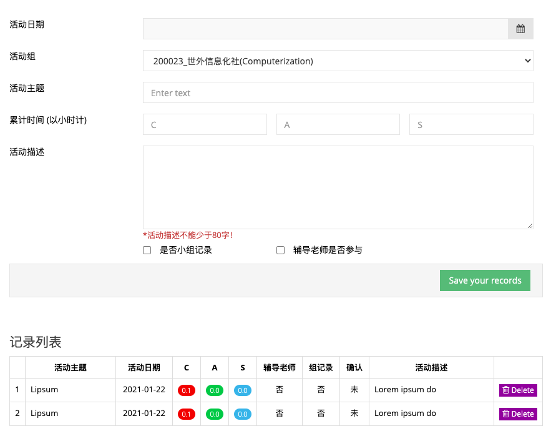Click the 活动日期 column header
The height and width of the screenshot is (436, 551).
pos(144,368)
